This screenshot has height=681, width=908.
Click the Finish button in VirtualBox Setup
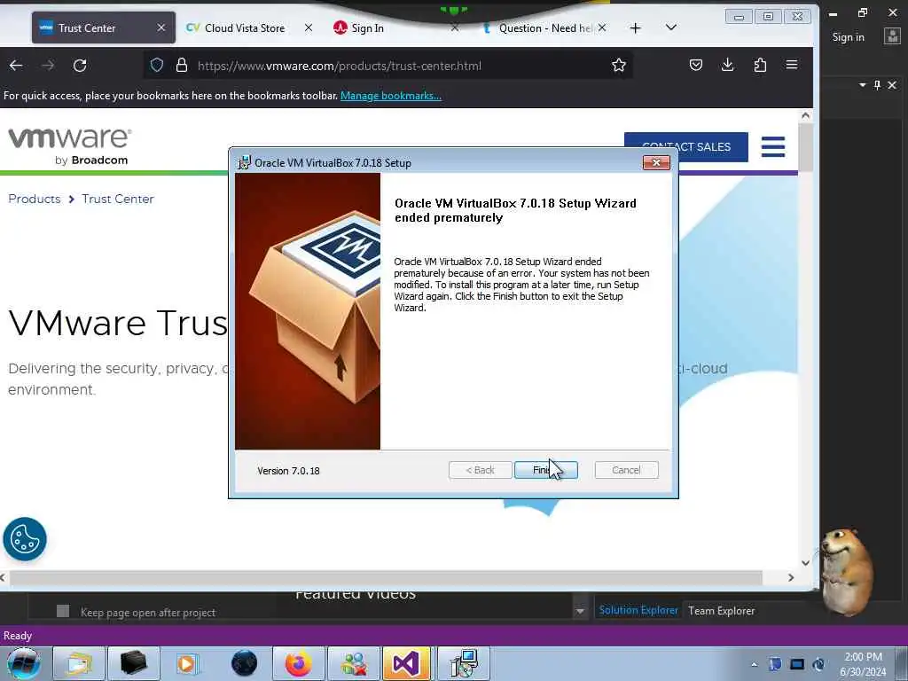pos(545,470)
